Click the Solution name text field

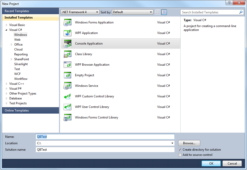[105, 150]
